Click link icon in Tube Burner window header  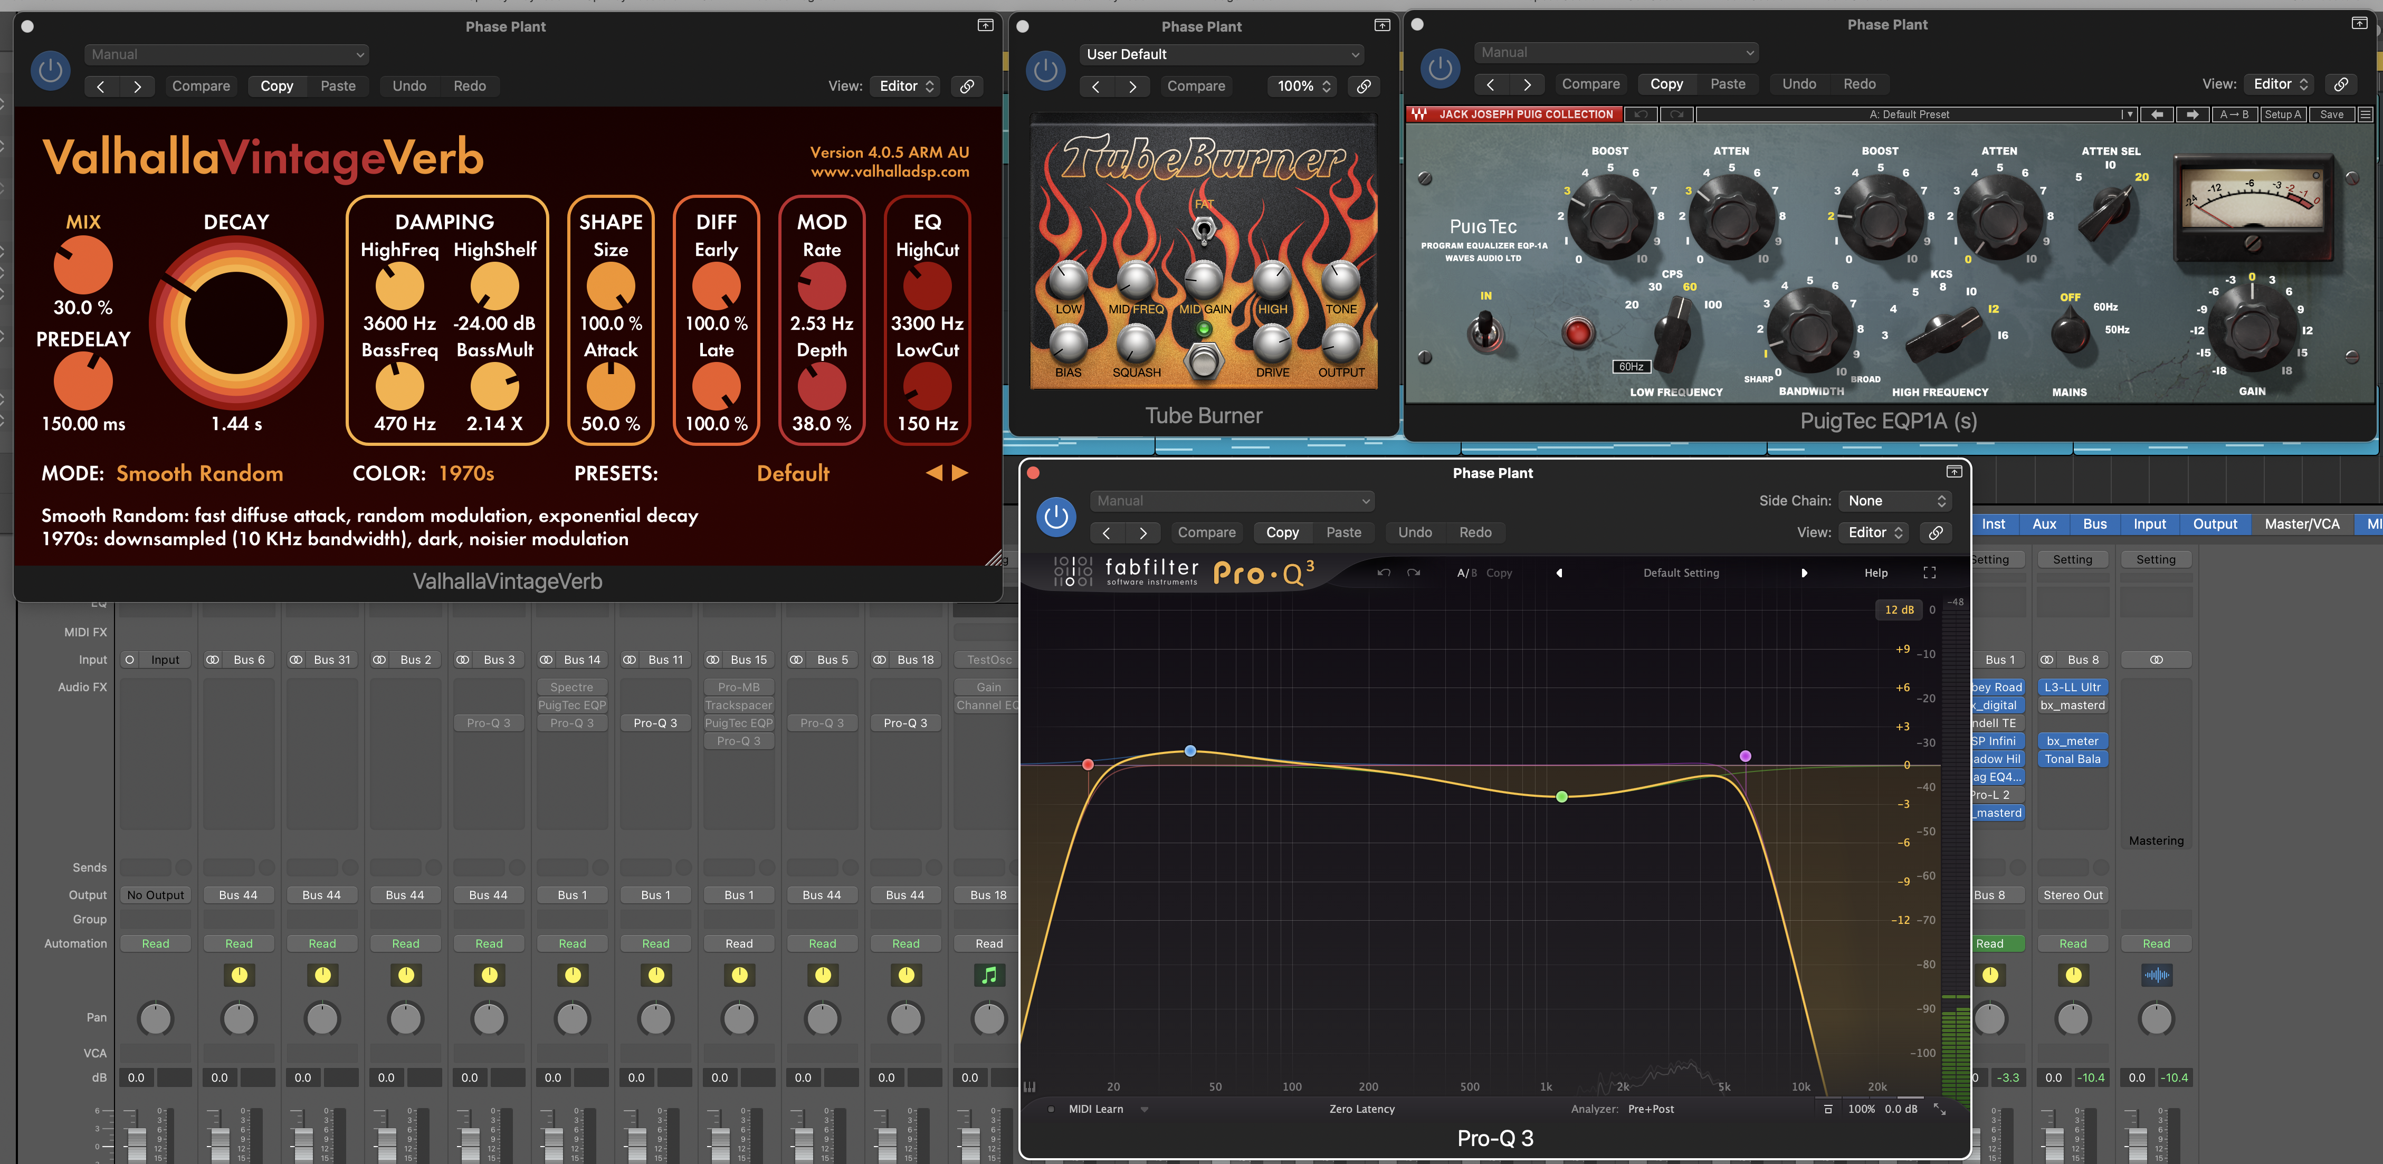1364,86
